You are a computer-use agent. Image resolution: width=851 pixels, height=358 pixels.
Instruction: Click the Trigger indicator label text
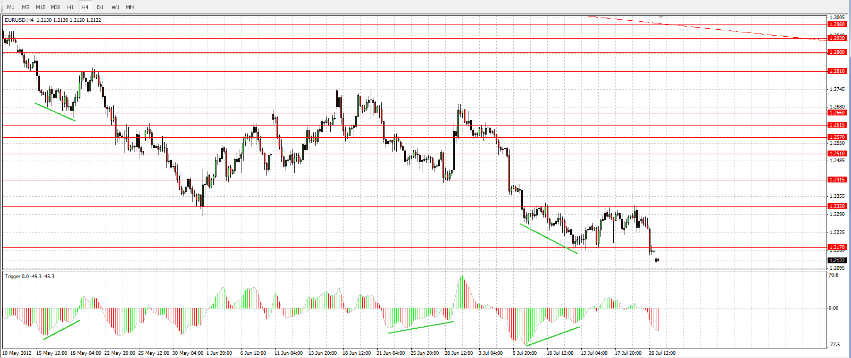point(29,277)
